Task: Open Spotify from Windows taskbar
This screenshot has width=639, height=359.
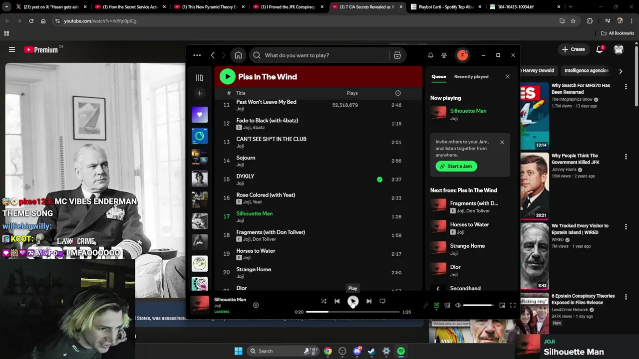Action: pos(401,351)
